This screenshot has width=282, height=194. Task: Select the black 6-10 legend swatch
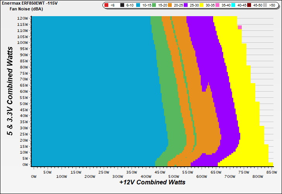pos(122,5)
